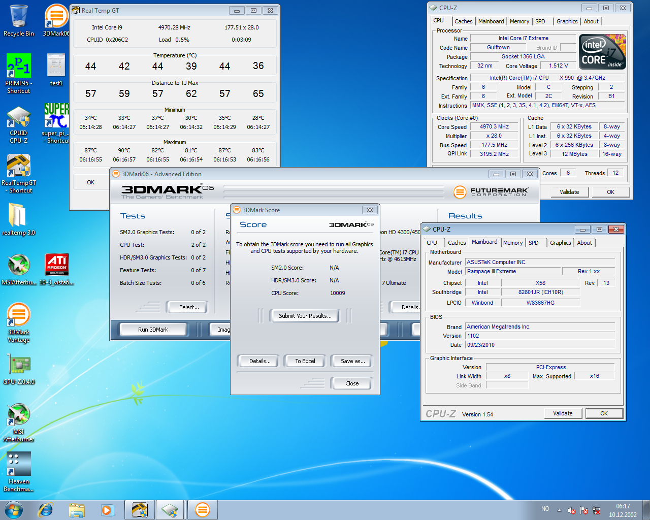Image resolution: width=650 pixels, height=520 pixels.
Task: Click the Load 0.5% reading in Real Temp
Action: point(174,40)
